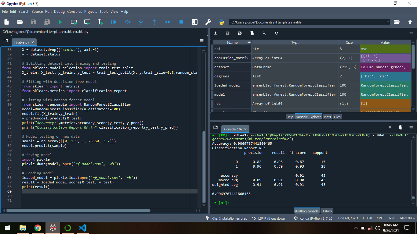Open Visual Studio Code from the taskbar
The width and height of the screenshot is (417, 234).
click(82, 228)
